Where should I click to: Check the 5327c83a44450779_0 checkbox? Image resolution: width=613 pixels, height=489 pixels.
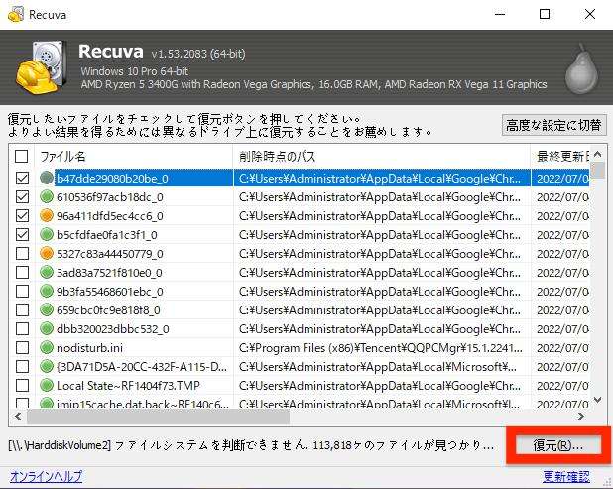pos(22,254)
